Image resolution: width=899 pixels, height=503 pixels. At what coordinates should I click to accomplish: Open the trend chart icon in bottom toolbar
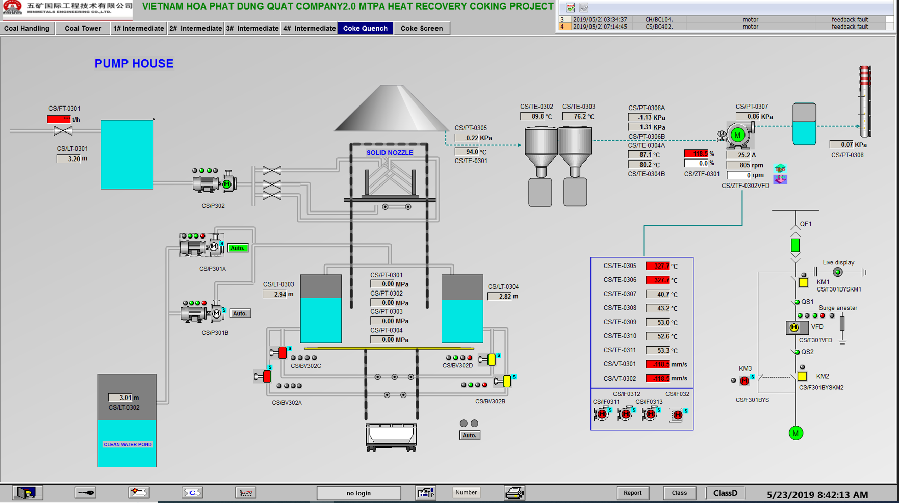[245, 493]
